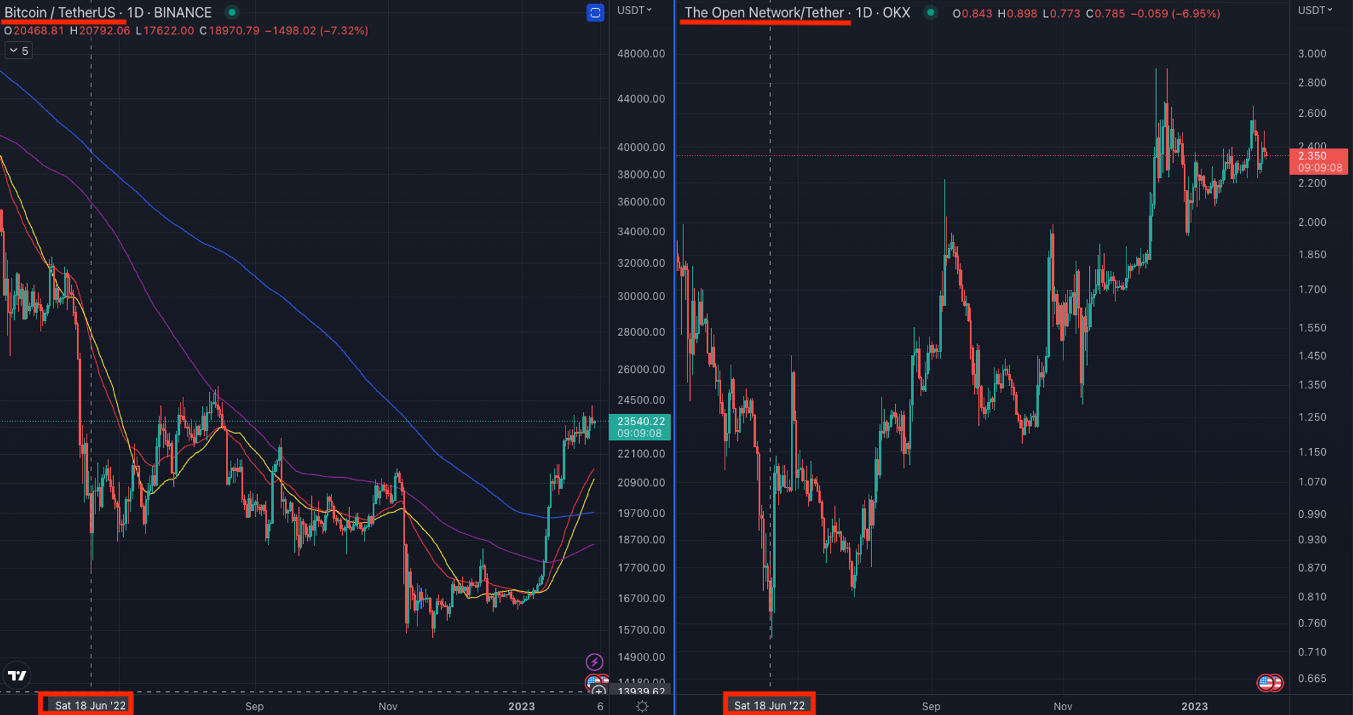
Task: Click green market status dot beside OKX
Action: click(x=931, y=12)
